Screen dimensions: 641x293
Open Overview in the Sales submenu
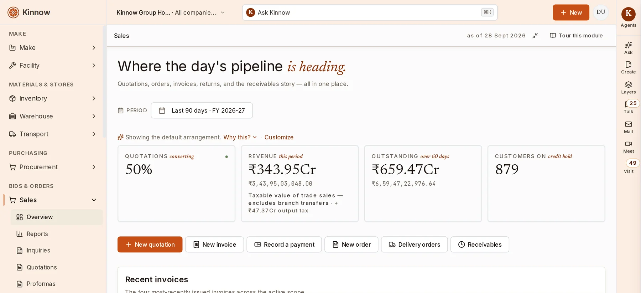tap(57, 217)
